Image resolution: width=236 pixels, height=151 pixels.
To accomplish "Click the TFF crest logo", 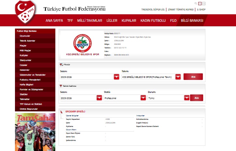I will pos(25,12).
